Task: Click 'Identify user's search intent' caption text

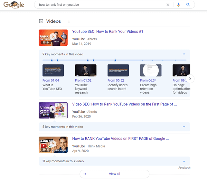Action: (118, 87)
